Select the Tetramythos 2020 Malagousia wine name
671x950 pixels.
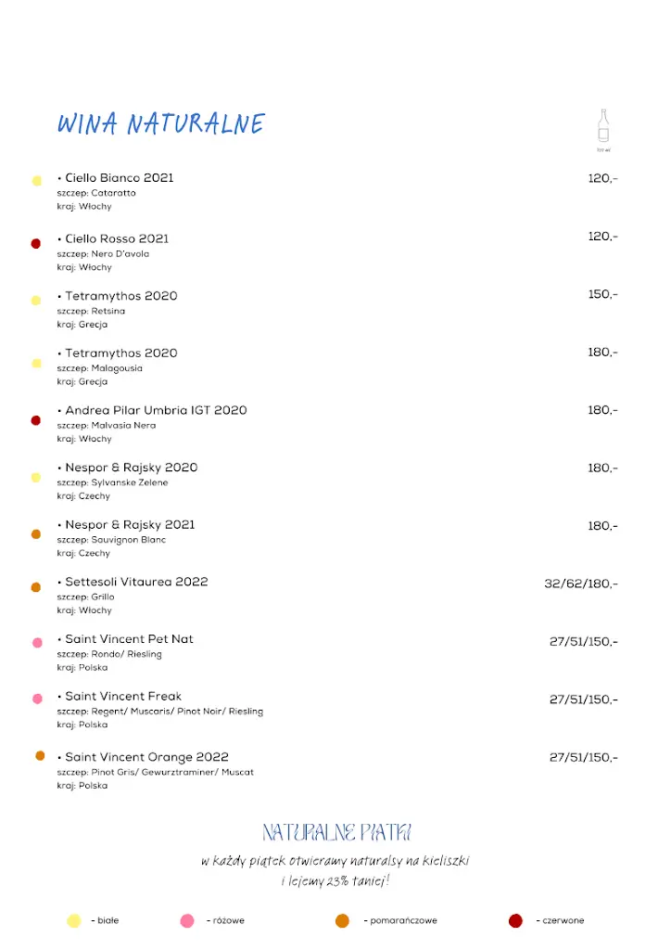pos(120,353)
